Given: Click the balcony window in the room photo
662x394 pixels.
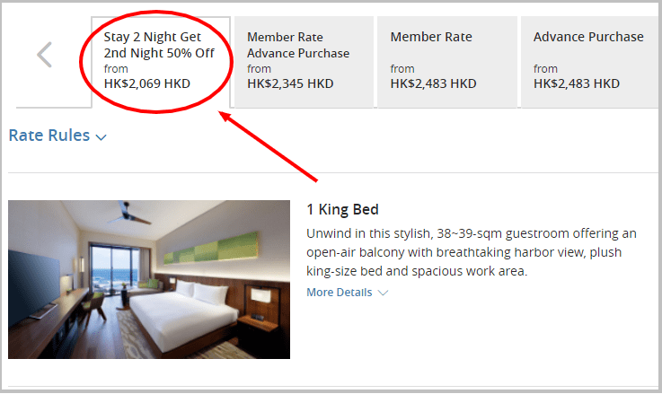Looking at the screenshot, I should pyautogui.click(x=115, y=267).
